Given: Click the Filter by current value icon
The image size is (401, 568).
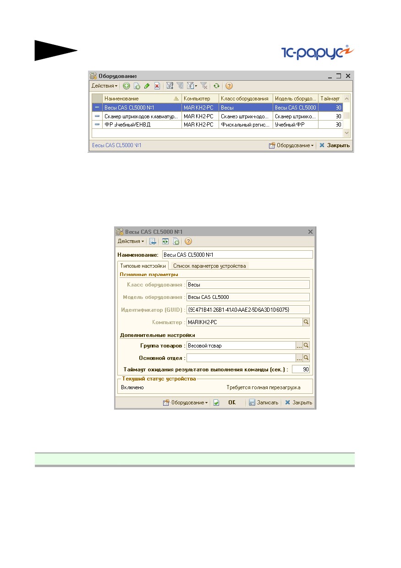Looking at the screenshot, I should pos(180,86).
